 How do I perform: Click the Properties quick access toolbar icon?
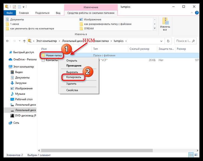(x=14, y=7)
